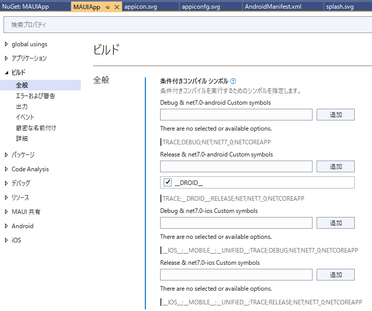Screen dimensions: 372x311
Task: Select イベント item
Action: 25,117
